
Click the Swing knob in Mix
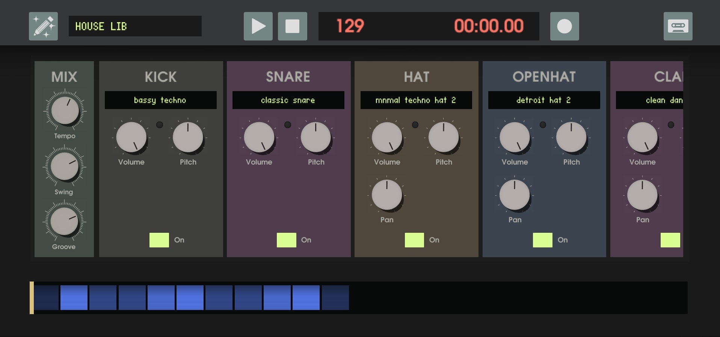(x=64, y=166)
